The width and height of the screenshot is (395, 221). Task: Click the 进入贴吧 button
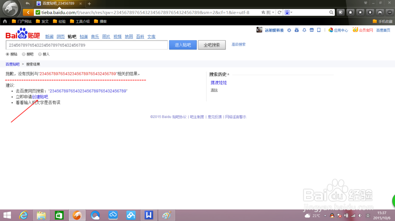tap(183, 45)
